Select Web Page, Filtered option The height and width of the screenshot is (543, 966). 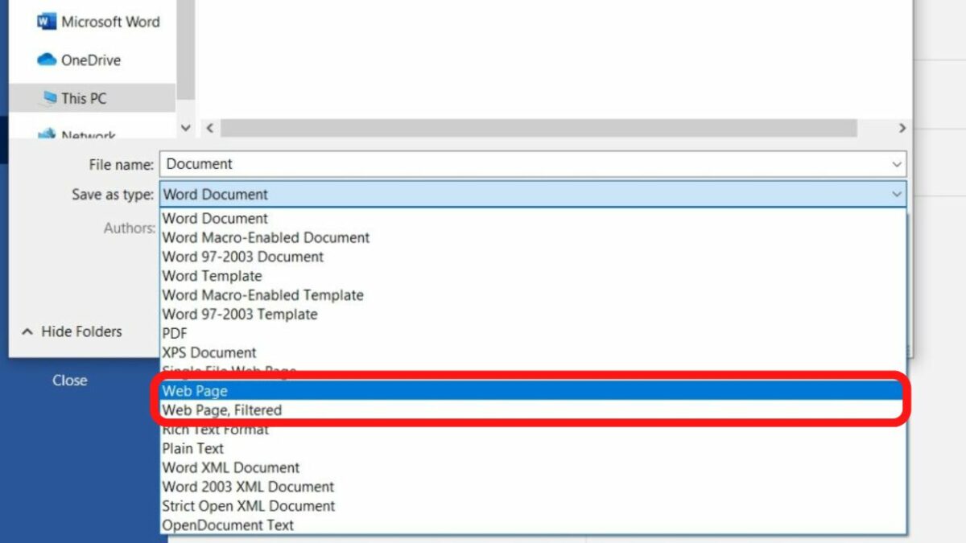222,410
